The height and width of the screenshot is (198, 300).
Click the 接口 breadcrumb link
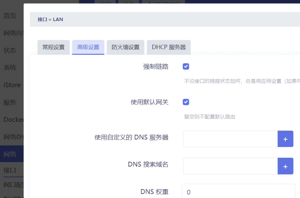(42, 19)
